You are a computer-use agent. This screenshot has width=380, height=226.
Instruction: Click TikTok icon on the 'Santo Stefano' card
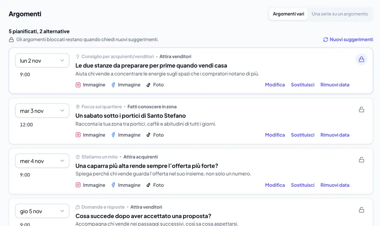pyautogui.click(x=148, y=135)
